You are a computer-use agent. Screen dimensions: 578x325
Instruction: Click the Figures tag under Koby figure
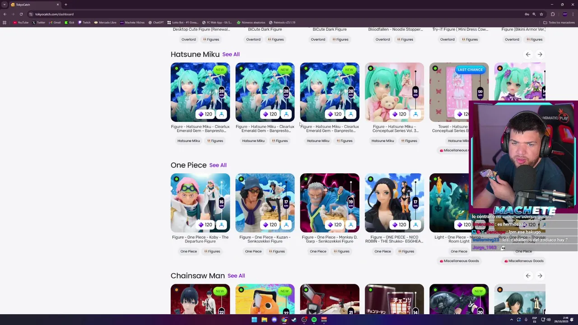(x=211, y=251)
